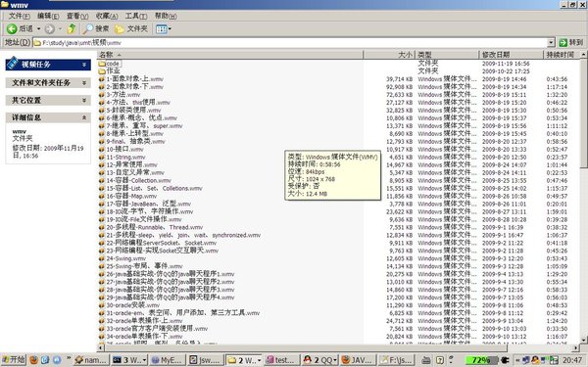The height and width of the screenshot is (367, 588).
Task: Launch Firefox from the quick launch bar
Action: 33,360
